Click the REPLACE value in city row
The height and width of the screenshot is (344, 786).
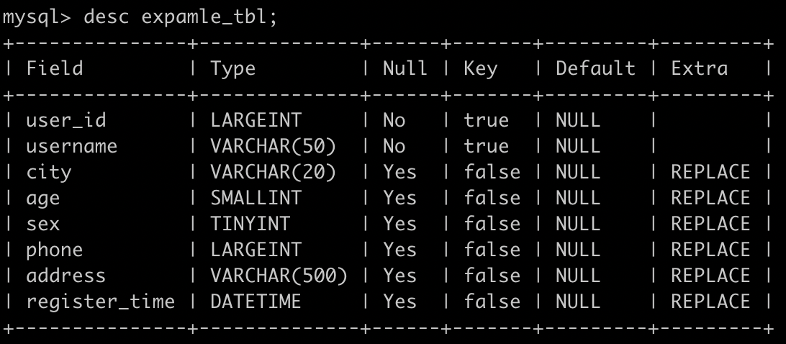710,172
